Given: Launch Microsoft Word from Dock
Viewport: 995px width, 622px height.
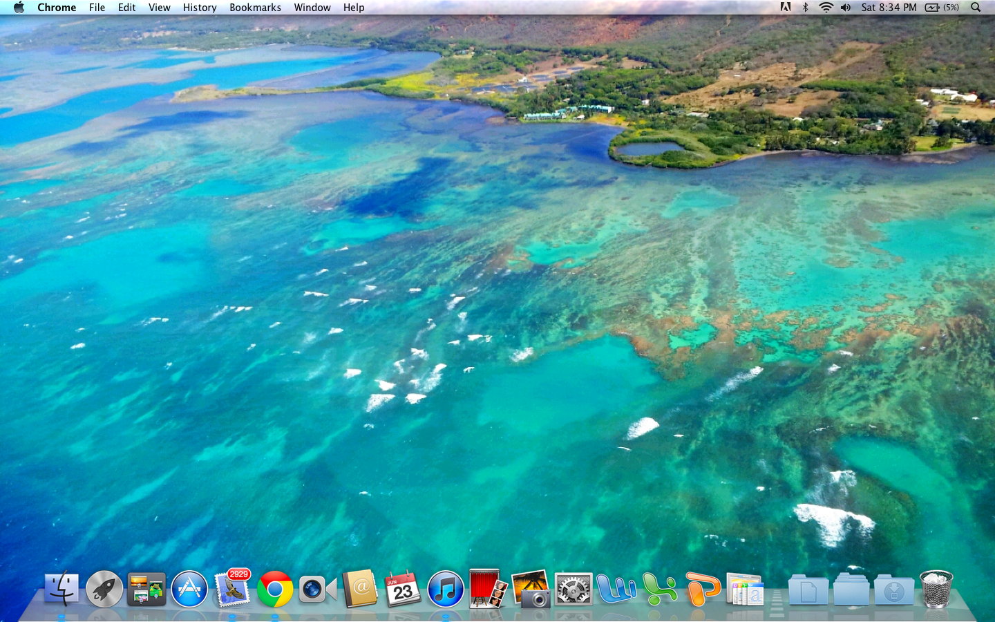Looking at the screenshot, I should 616,589.
